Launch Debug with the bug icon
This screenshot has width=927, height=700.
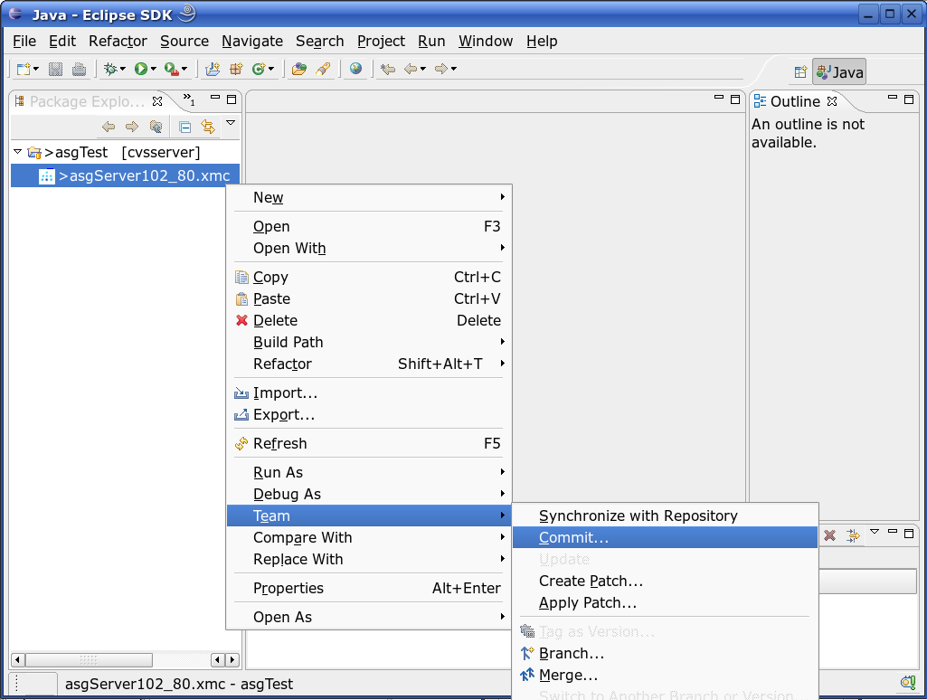point(110,69)
